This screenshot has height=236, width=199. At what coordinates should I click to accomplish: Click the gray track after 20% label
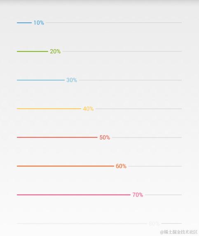[x=122, y=51]
